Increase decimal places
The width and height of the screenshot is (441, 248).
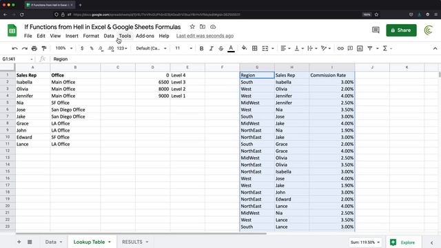point(111,48)
